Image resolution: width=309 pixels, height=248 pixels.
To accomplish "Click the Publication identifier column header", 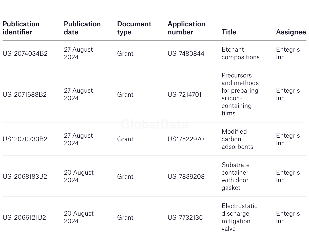I will 21,28.
